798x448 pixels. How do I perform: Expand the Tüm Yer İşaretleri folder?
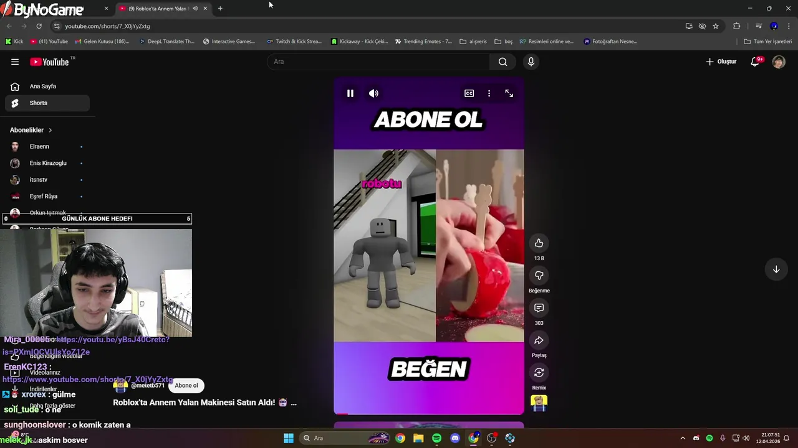pyautogui.click(x=768, y=42)
